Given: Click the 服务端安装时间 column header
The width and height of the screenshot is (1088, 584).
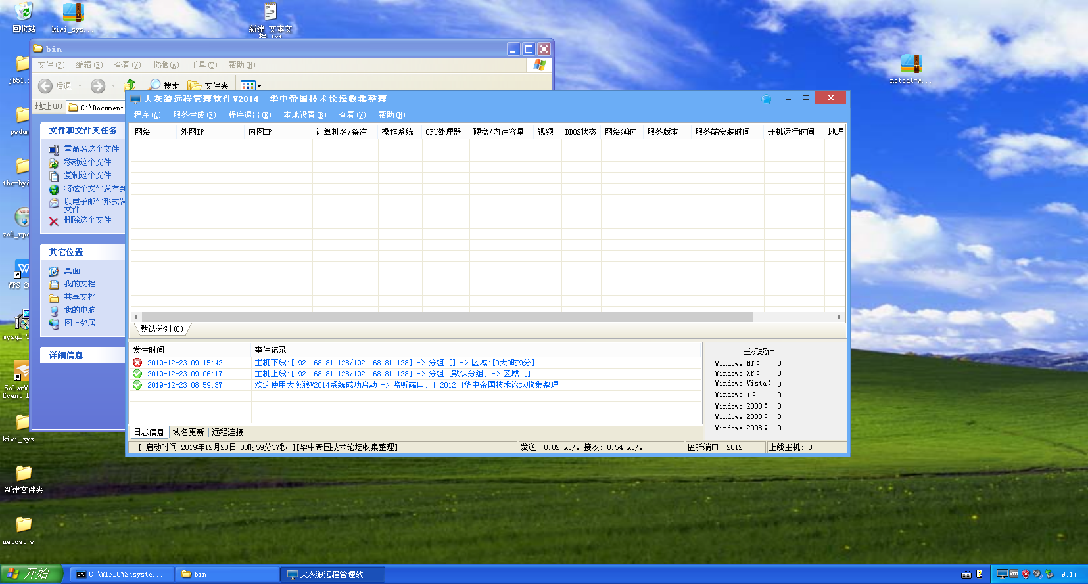Looking at the screenshot, I should [x=728, y=132].
